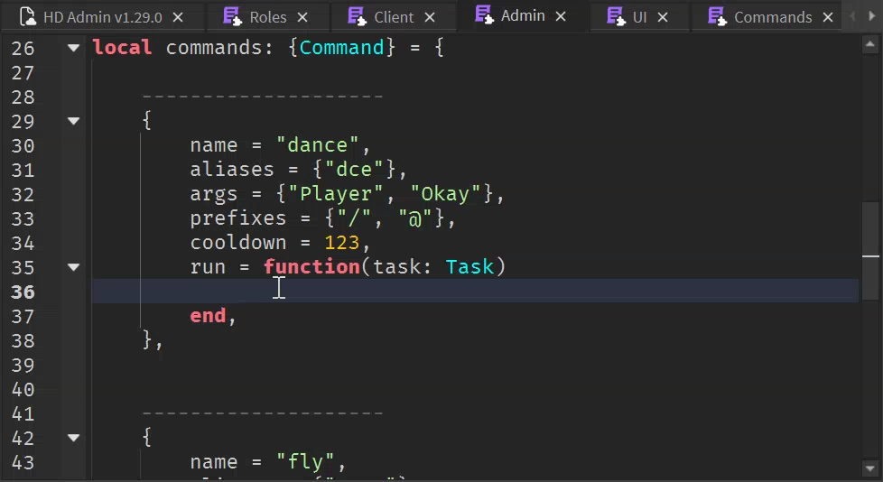Viewport: 883px width, 482px height.
Task: Click the "Okay" argument string
Action: pyautogui.click(x=445, y=194)
